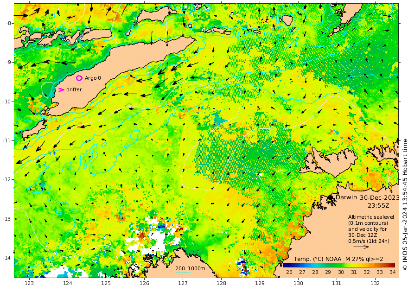
Task: Click longitude axis label '130'
Action: [x=298, y=283]
